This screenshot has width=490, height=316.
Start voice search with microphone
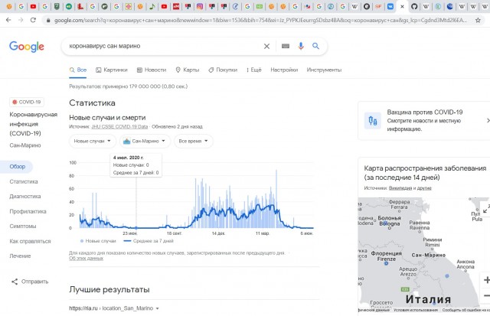tap(301, 46)
